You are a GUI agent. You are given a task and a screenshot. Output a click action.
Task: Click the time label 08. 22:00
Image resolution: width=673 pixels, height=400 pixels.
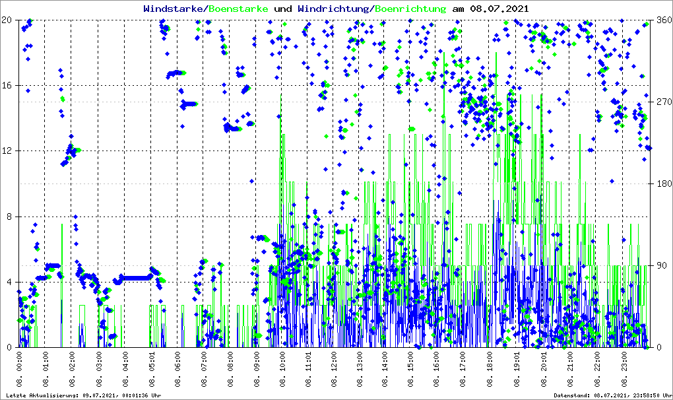(x=597, y=370)
